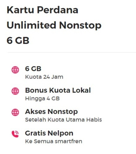Select the 'Kuota 24 Jam' description
Image resolution: width=136 pixels, height=154 pixels.
[44, 77]
